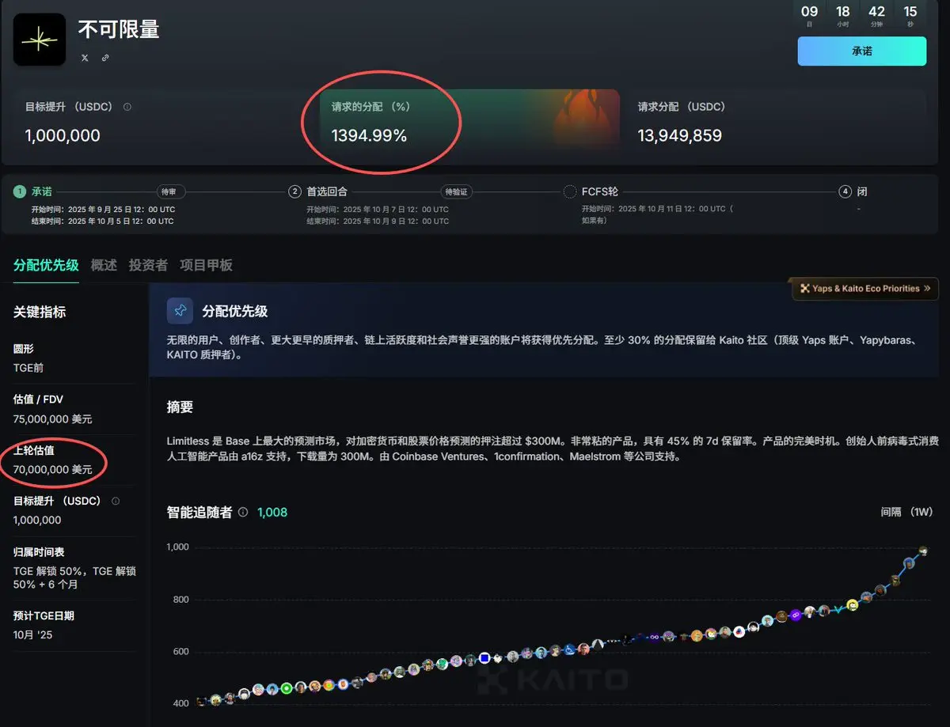This screenshot has height=727, width=950.
Task: Expand Yaps & Kaito Eco Priorities button
Action: tap(864, 289)
